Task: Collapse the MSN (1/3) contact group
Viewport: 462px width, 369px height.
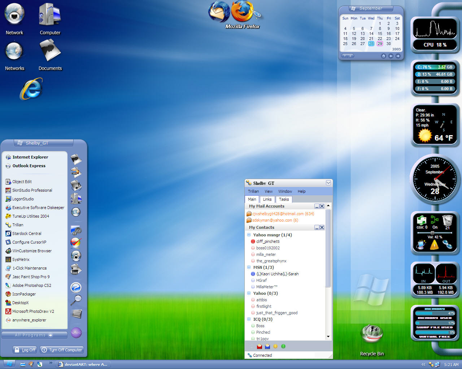Action: point(249,267)
